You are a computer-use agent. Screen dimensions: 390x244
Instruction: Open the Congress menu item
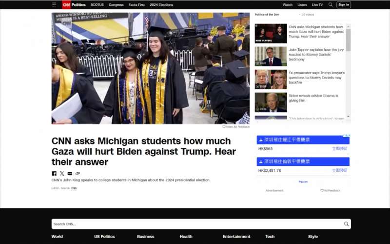(116, 5)
